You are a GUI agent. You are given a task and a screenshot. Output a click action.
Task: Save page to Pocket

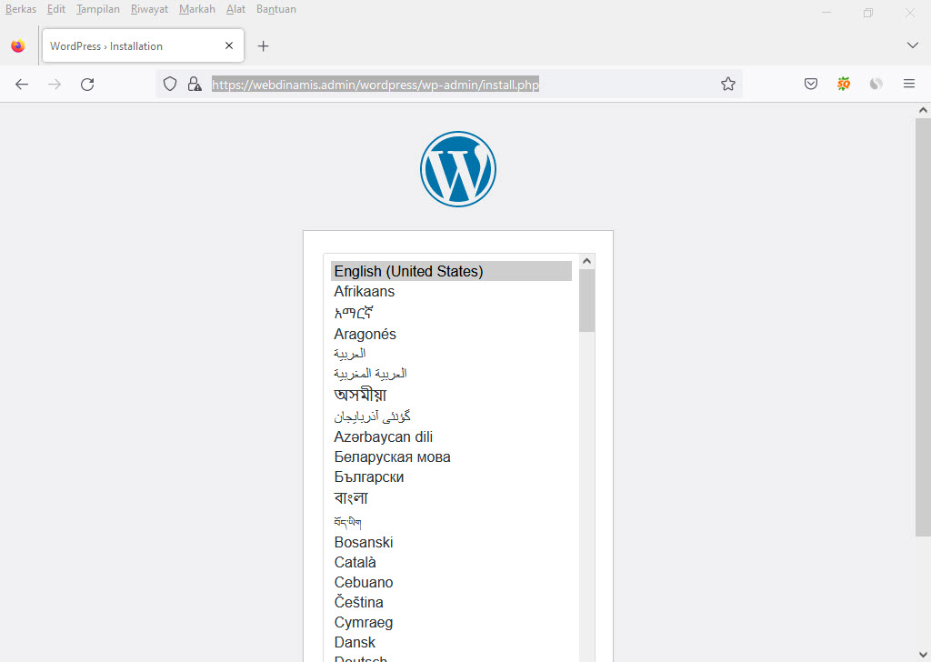809,84
